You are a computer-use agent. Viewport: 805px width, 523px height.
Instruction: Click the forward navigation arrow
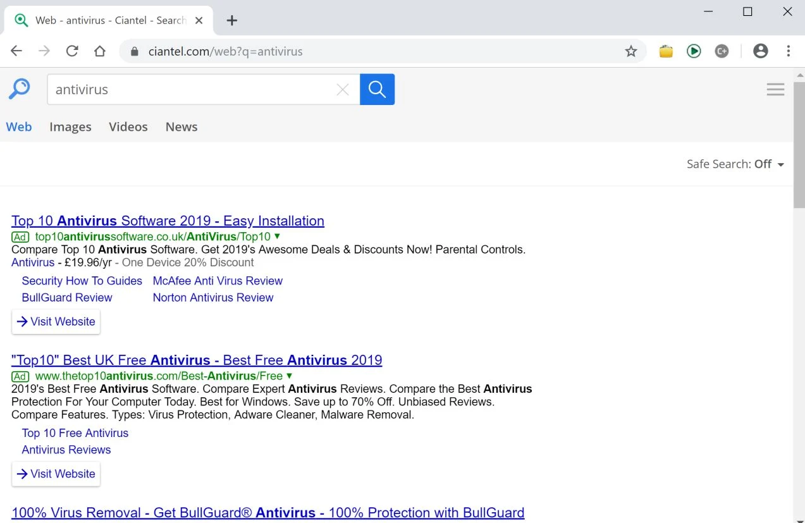coord(44,51)
